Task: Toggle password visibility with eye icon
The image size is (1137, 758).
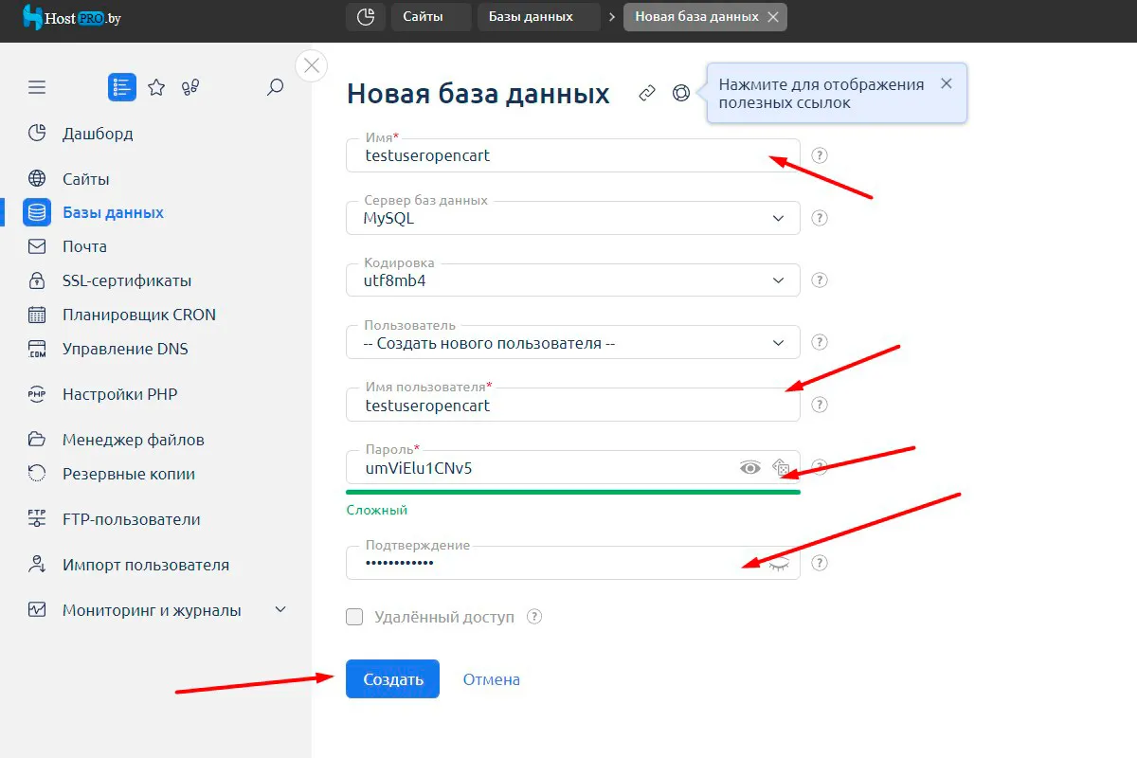Action: pos(750,467)
